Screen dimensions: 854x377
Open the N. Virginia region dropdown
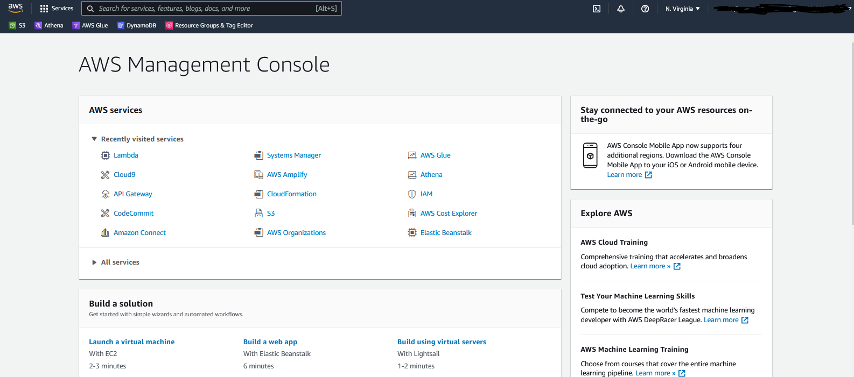tap(683, 9)
